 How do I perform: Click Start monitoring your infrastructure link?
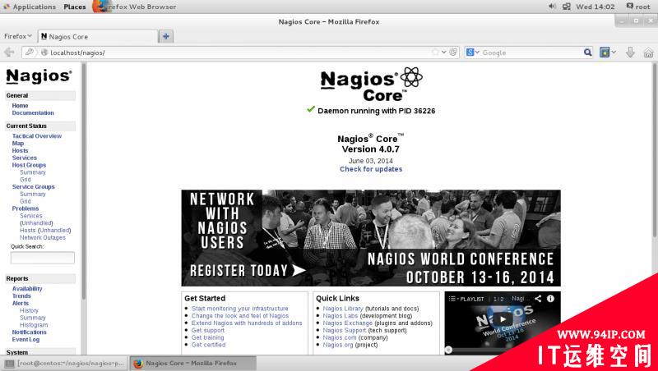(239, 309)
